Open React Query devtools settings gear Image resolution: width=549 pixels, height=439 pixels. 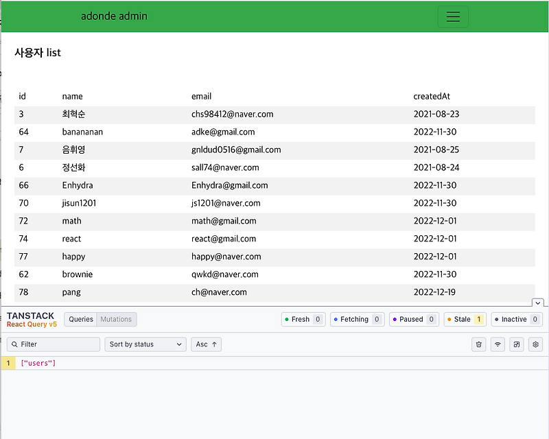535,344
